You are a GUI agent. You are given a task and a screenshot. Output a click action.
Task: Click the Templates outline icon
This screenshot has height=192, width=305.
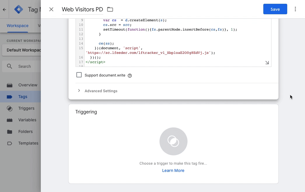tap(10, 143)
